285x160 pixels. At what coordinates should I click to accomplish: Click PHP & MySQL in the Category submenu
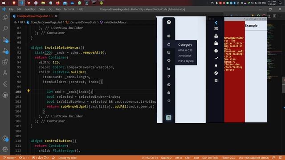tap(186, 61)
